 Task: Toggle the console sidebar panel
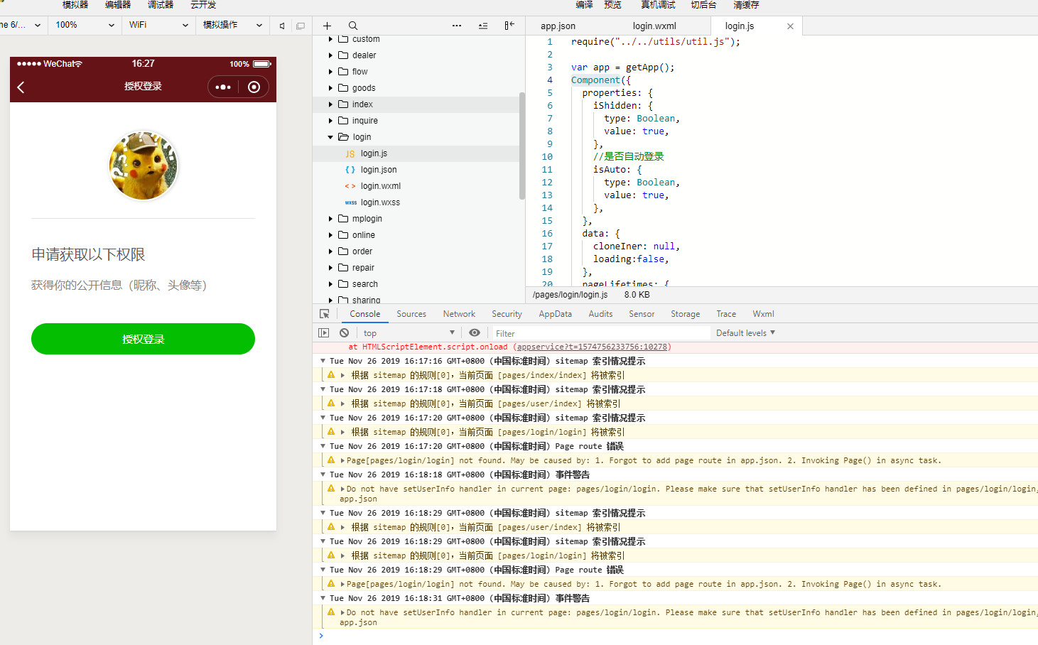point(324,333)
